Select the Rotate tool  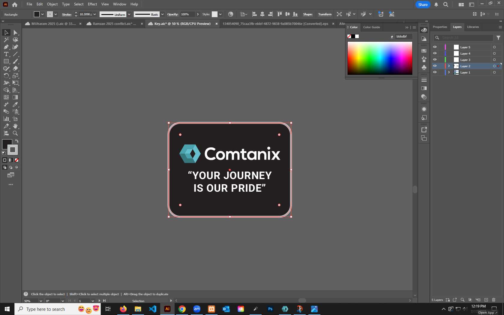6,76
